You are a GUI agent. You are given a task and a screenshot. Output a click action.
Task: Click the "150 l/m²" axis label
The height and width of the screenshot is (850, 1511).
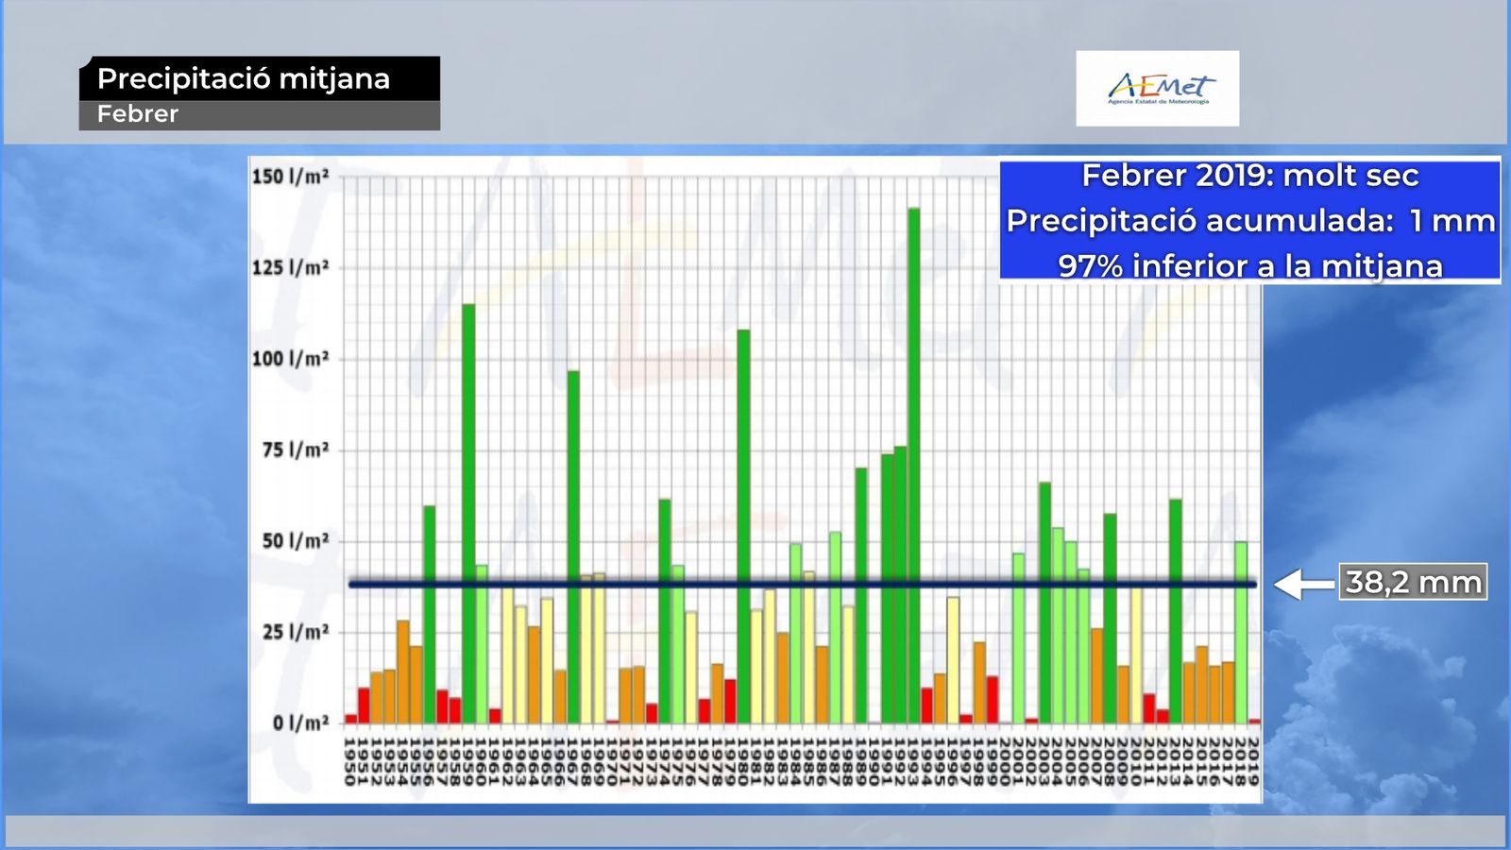(x=290, y=177)
